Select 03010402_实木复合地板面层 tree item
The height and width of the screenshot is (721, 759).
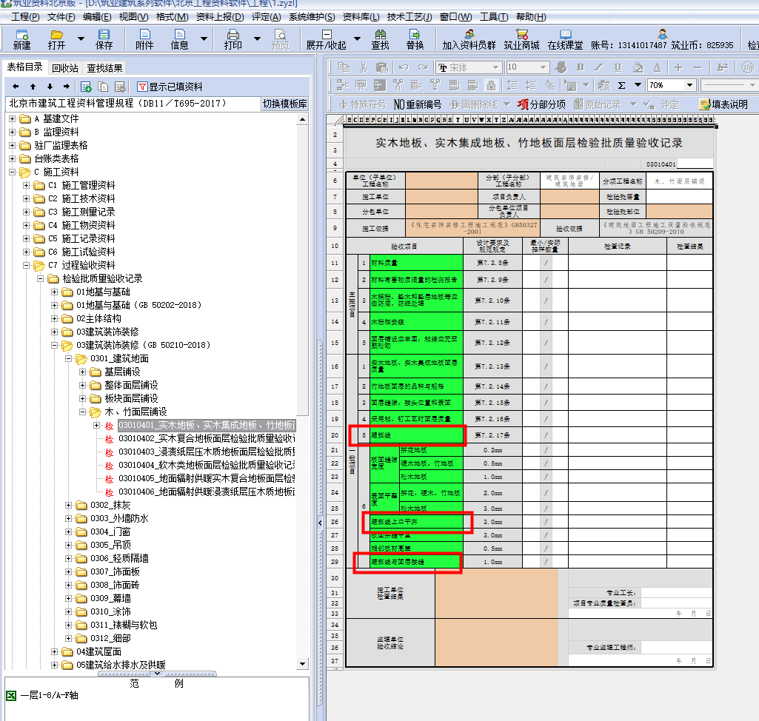click(207, 438)
